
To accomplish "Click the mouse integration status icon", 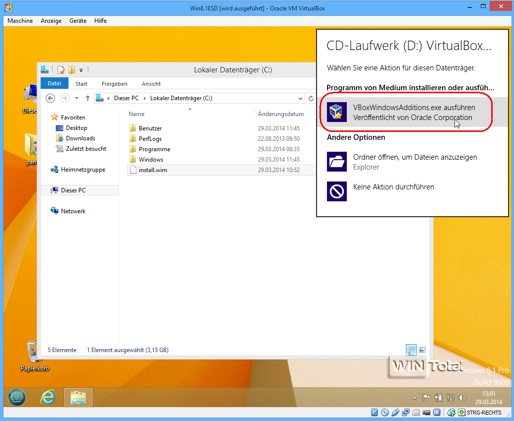I will tap(451, 413).
